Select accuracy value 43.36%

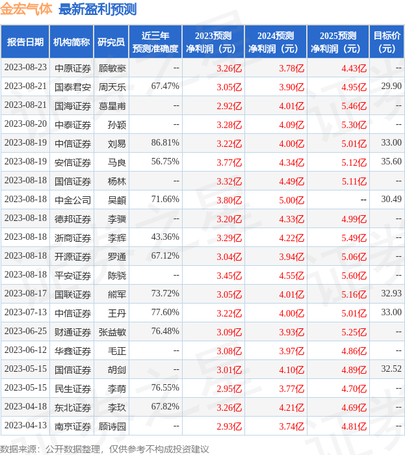coord(165,237)
